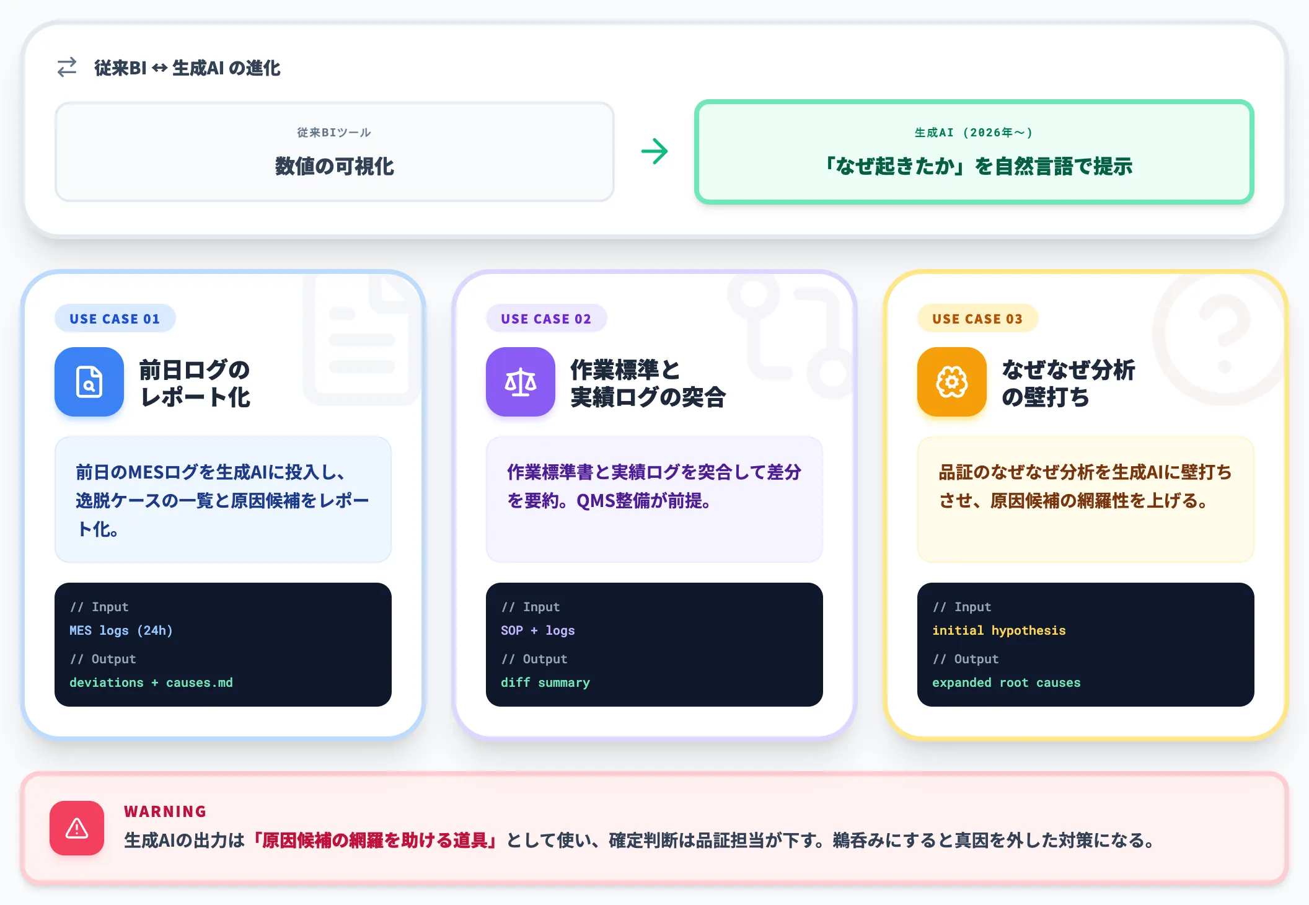Click the red warning triangle icon
Image resolution: width=1309 pixels, height=905 pixels.
point(77,828)
